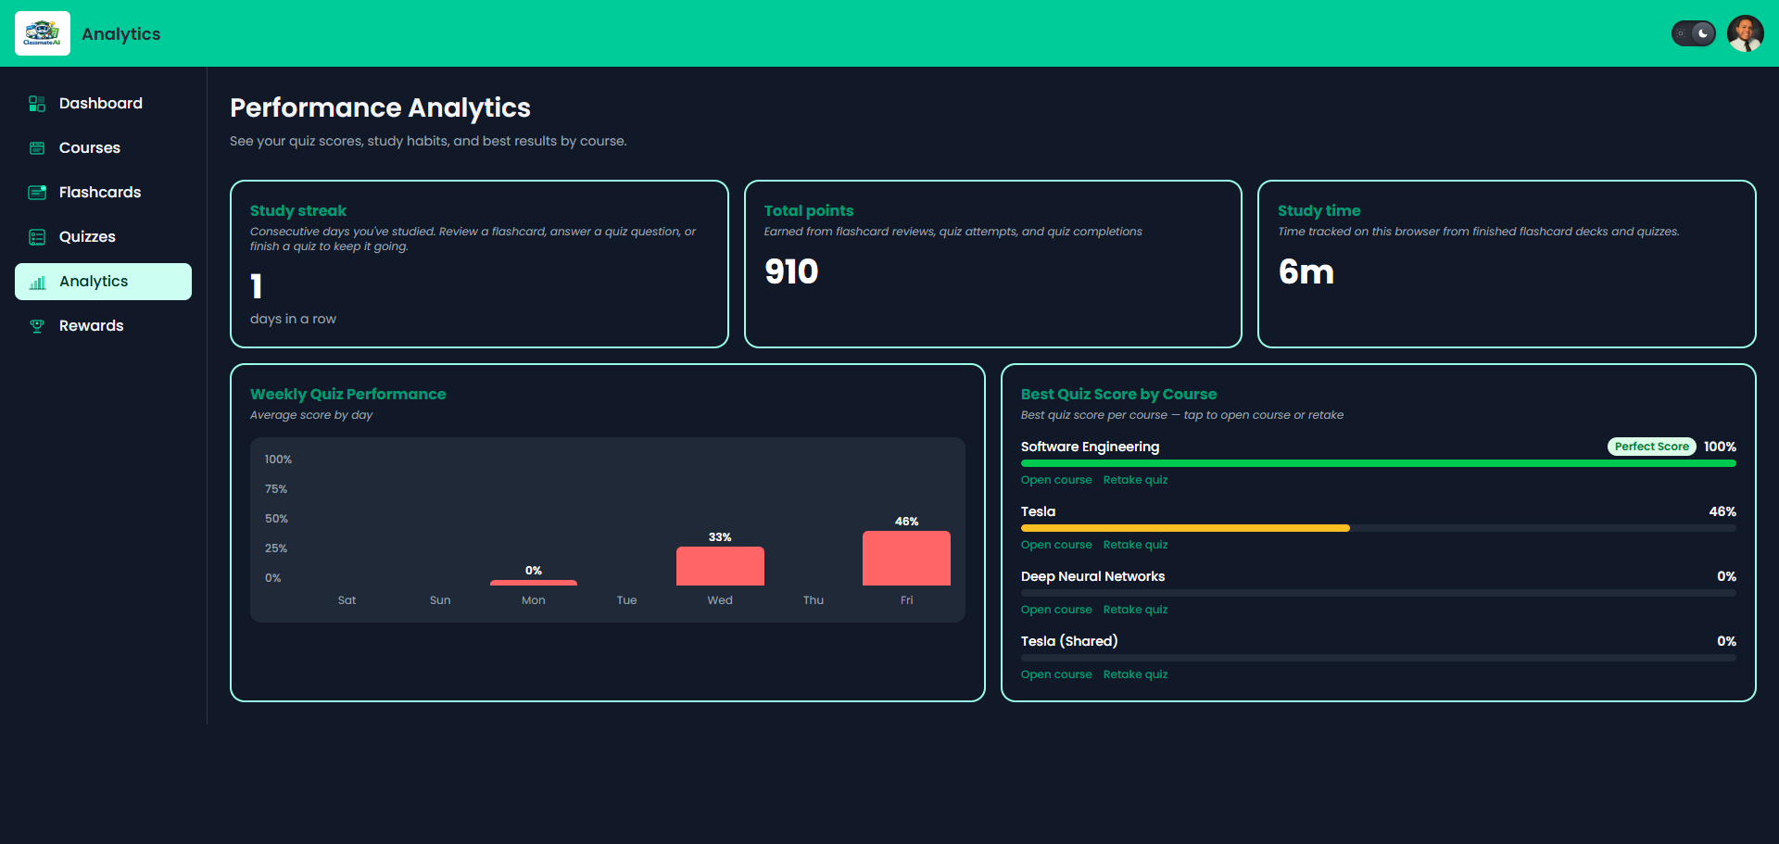
Task: Click the ClassmateAI logo icon
Action: coord(43,33)
